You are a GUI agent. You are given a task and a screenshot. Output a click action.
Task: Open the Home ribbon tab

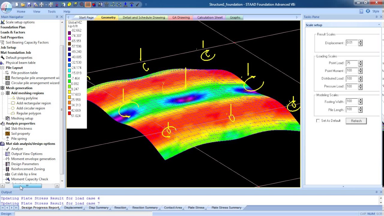click(x=21, y=11)
